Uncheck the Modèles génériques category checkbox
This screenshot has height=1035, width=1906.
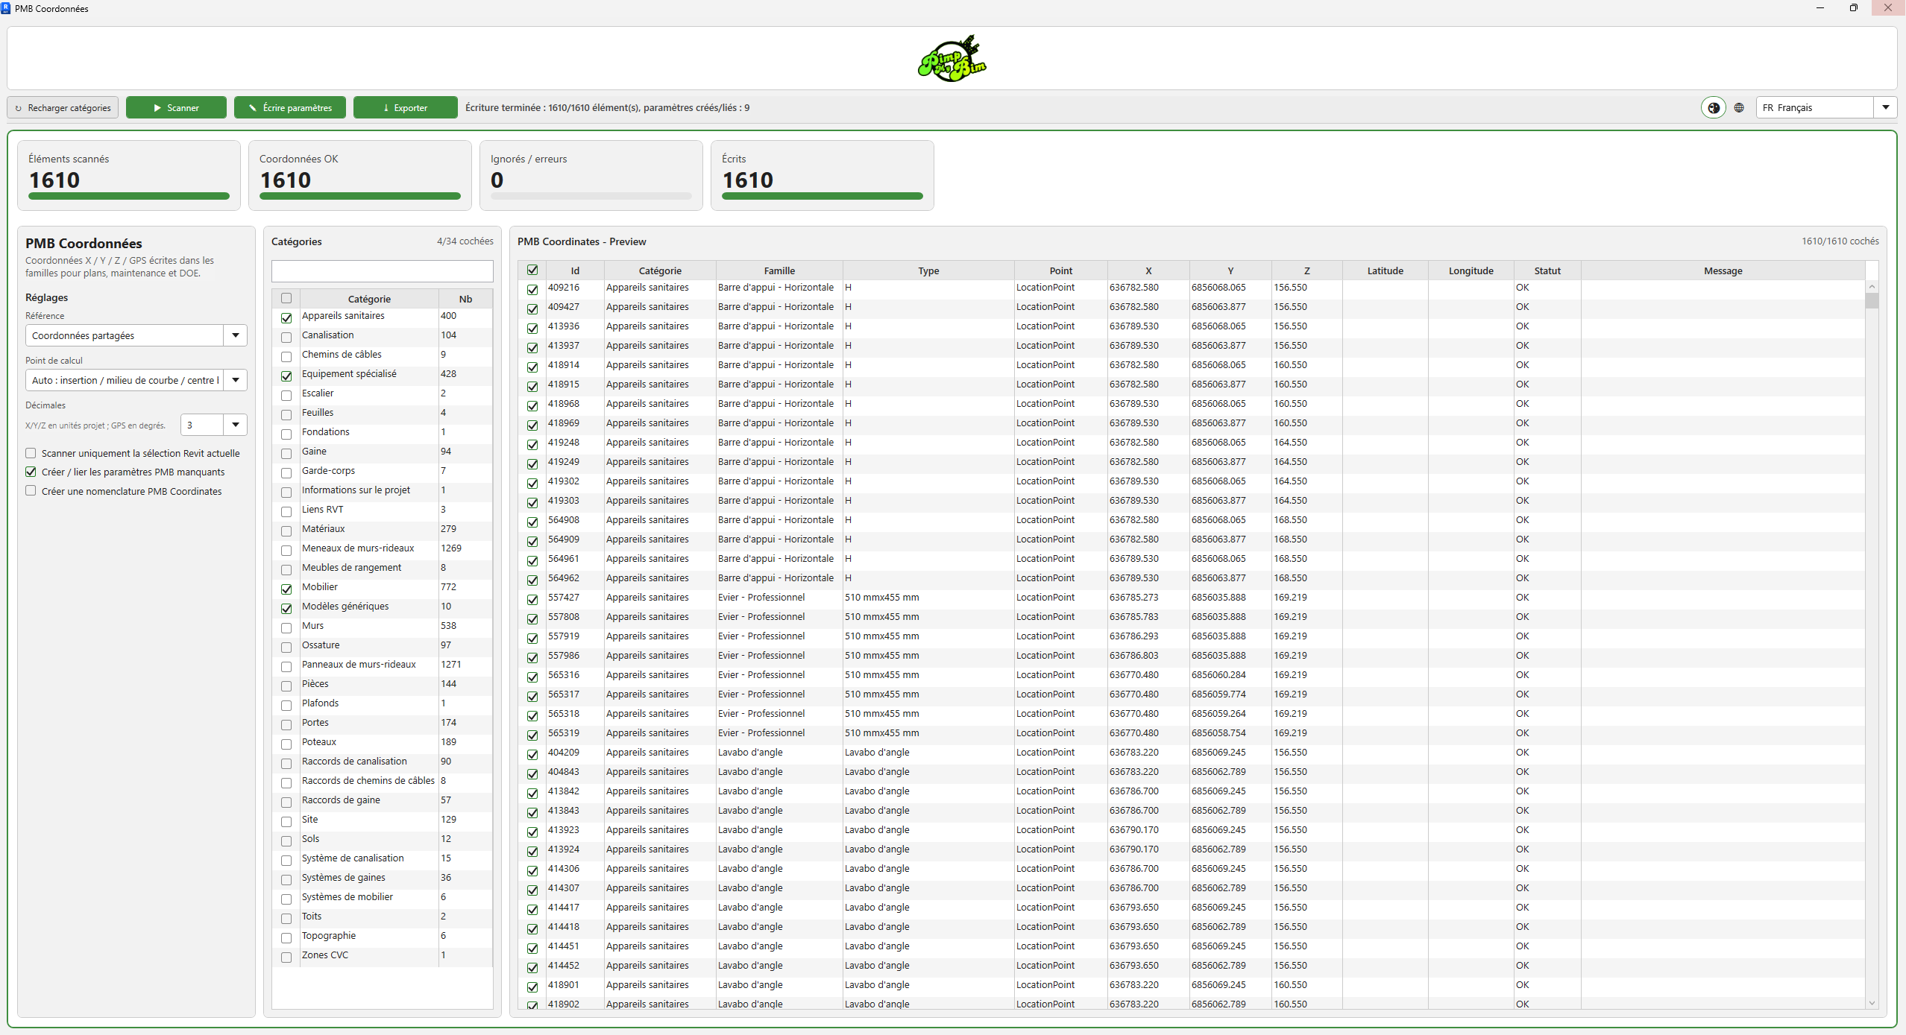coord(286,608)
